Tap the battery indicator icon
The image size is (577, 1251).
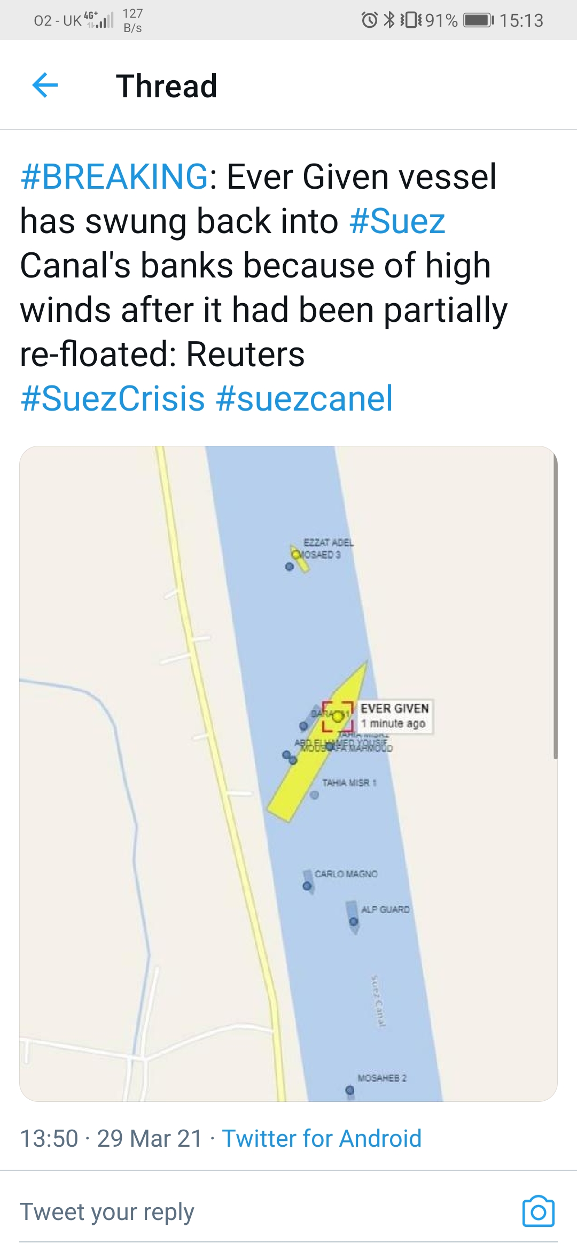tap(478, 20)
